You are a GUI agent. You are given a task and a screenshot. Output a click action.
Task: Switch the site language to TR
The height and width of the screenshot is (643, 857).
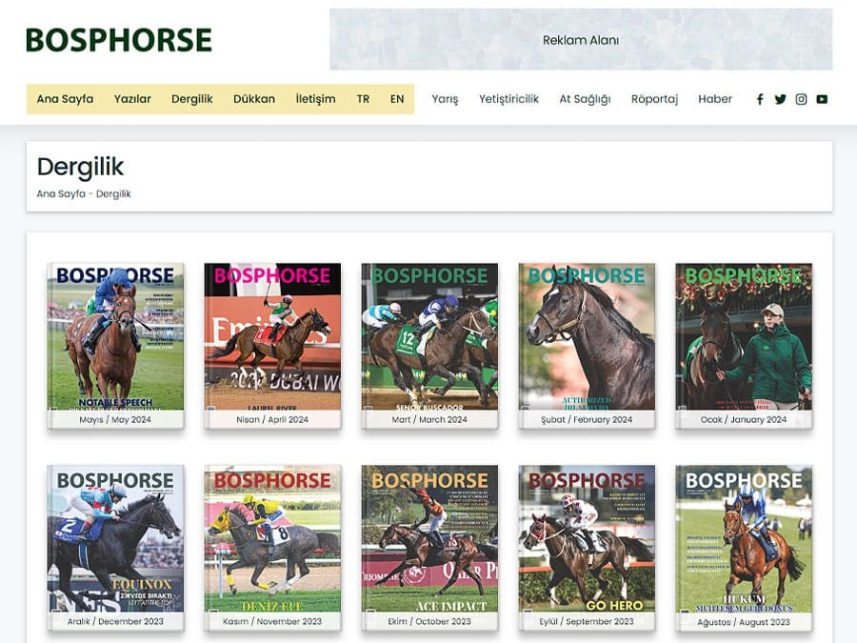pos(362,98)
